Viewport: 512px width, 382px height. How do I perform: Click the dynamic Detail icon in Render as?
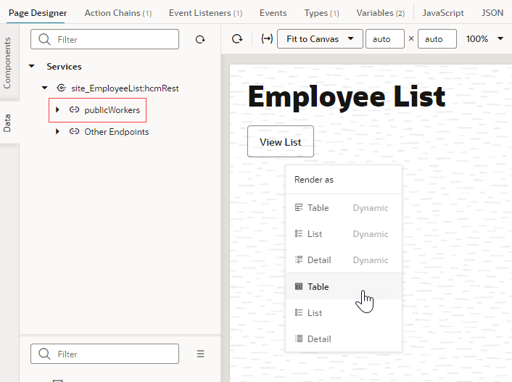299,260
